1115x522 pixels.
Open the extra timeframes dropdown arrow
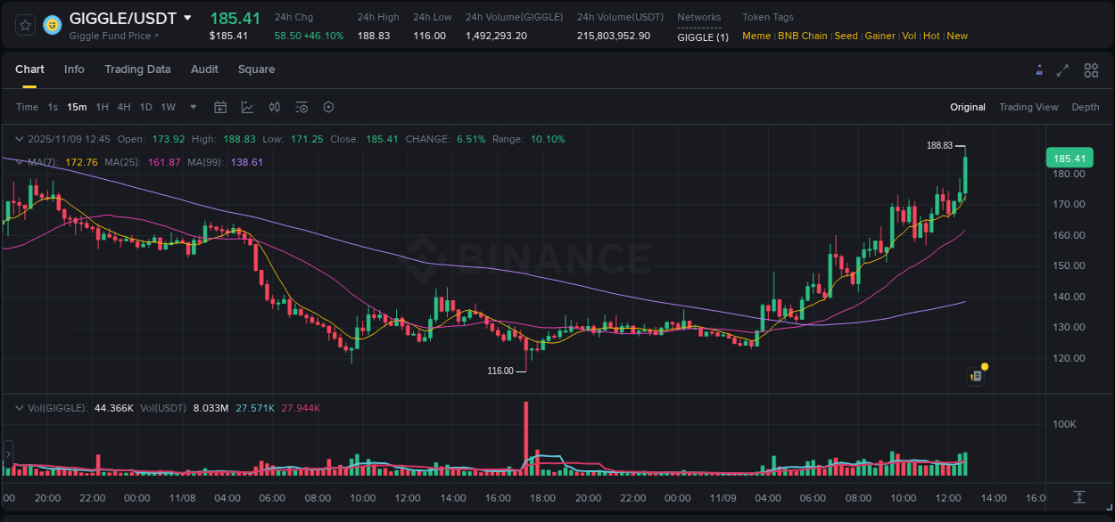coord(193,106)
